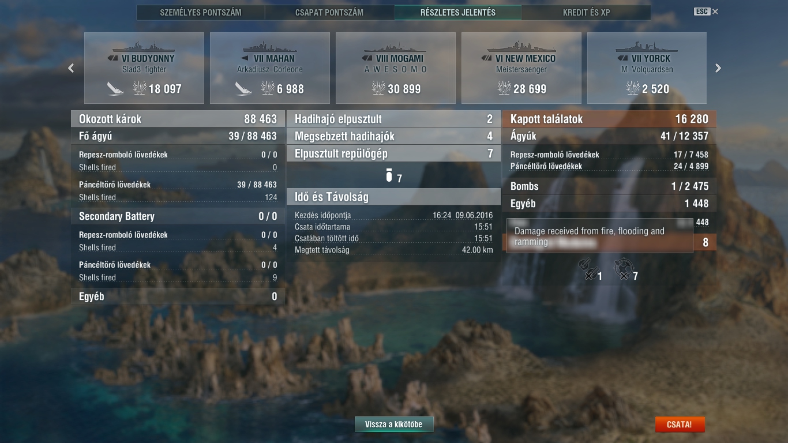Open the Személyes pontszám tab
Image resolution: width=788 pixels, height=443 pixels.
201,12
